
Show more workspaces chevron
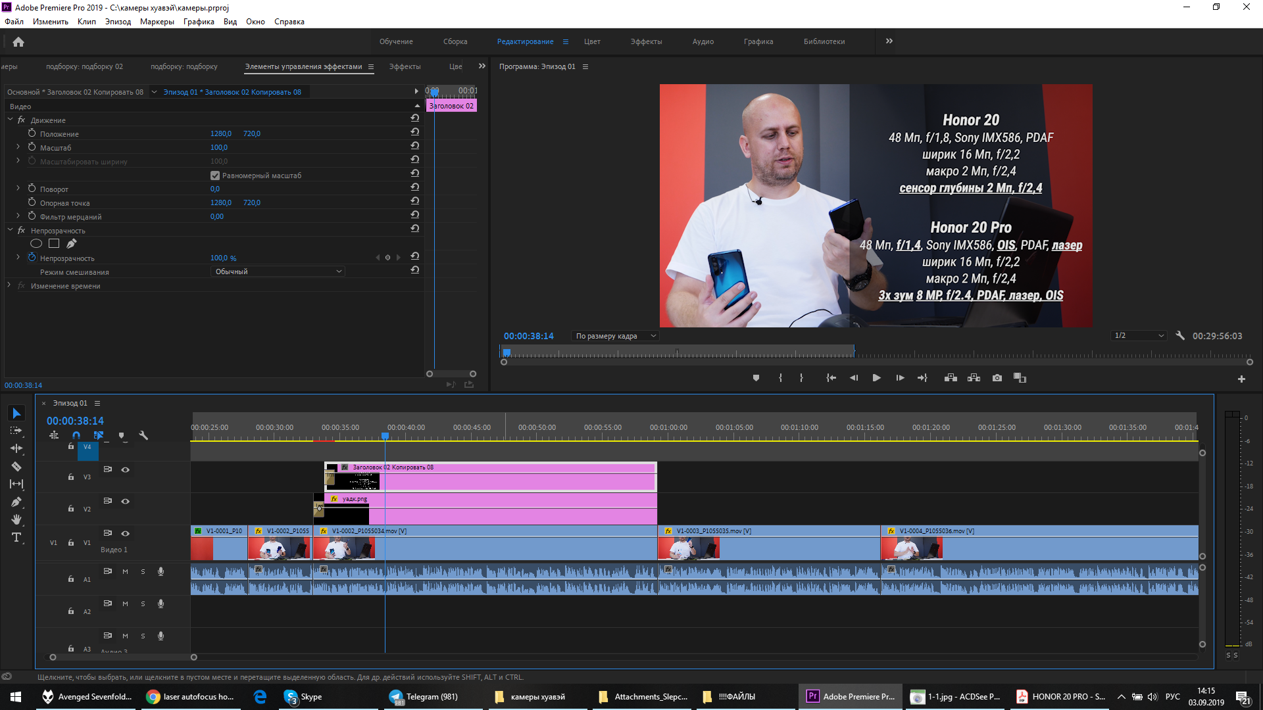point(889,41)
